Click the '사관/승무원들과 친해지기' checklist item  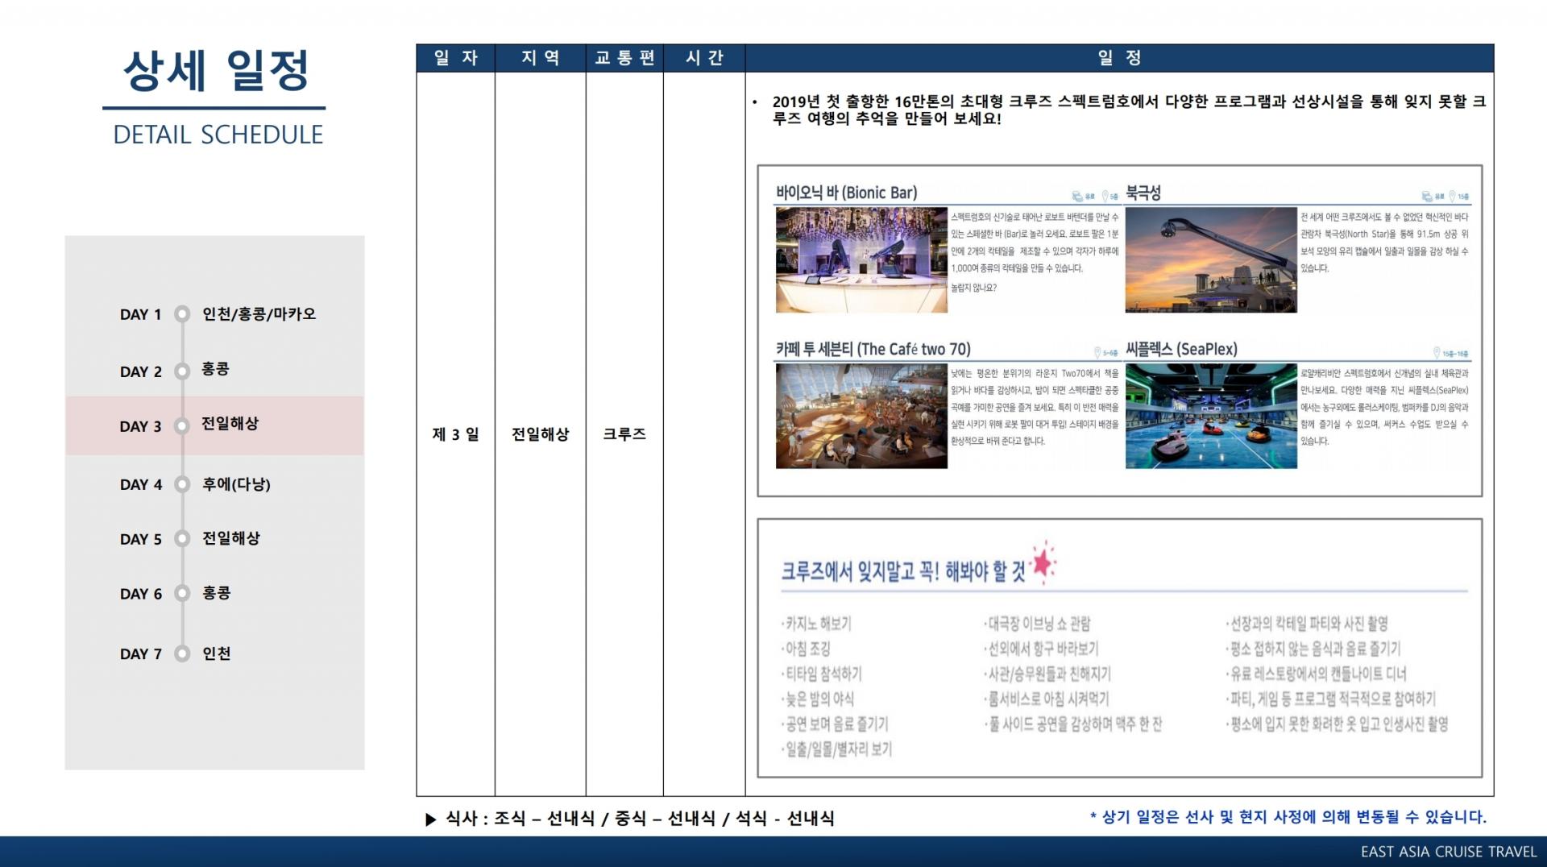(1047, 674)
